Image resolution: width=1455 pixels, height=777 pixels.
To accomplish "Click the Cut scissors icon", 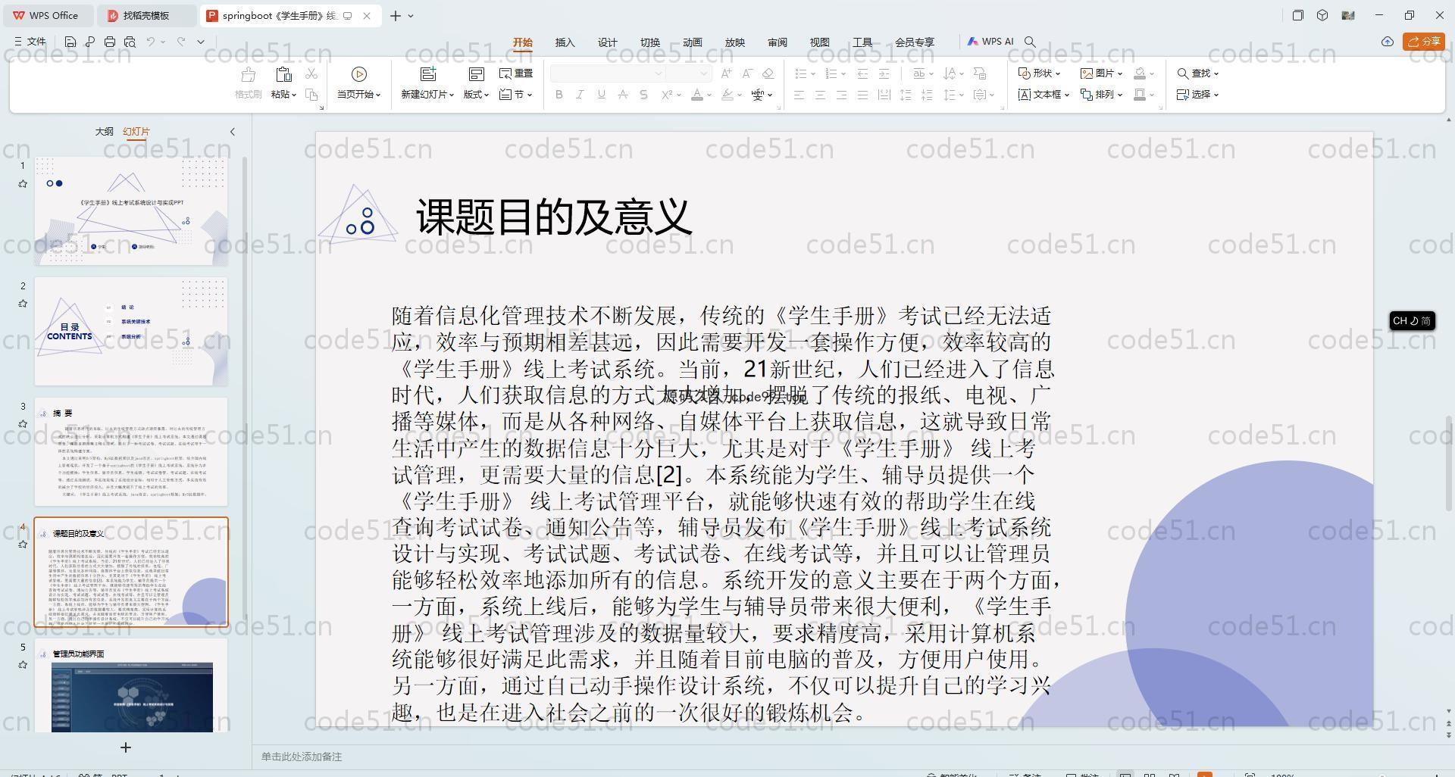I will 311,73.
